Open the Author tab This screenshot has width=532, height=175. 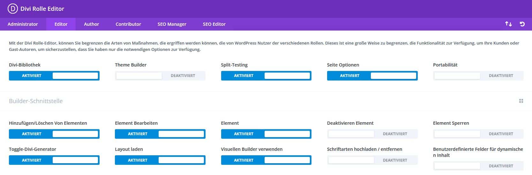coord(91,24)
